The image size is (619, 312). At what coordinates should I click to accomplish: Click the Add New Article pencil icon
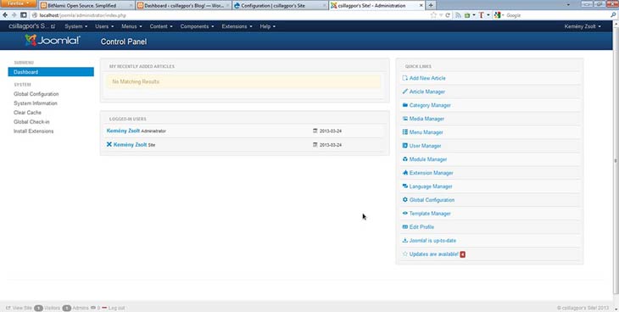tap(404, 78)
